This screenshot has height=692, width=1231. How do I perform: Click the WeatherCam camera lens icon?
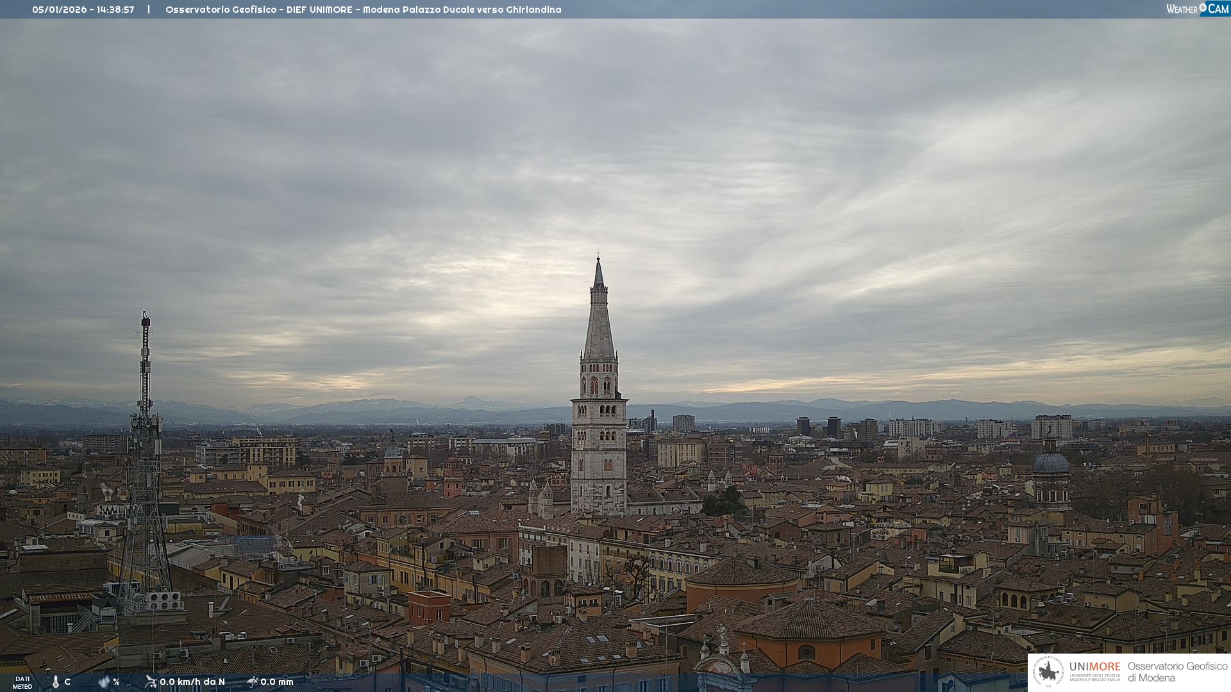click(x=1203, y=8)
